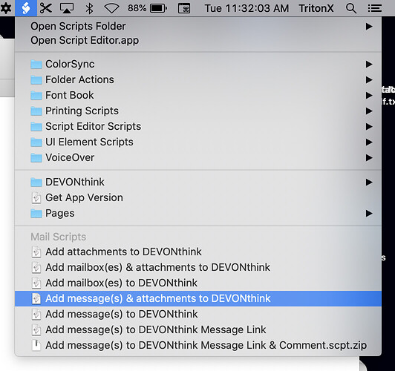The height and width of the screenshot is (371, 395).
Task: Open the AirPlay display menu icon
Action: (67, 8)
